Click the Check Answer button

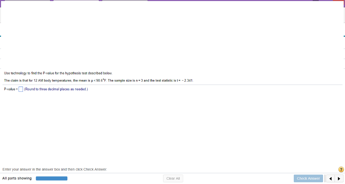[308, 179]
